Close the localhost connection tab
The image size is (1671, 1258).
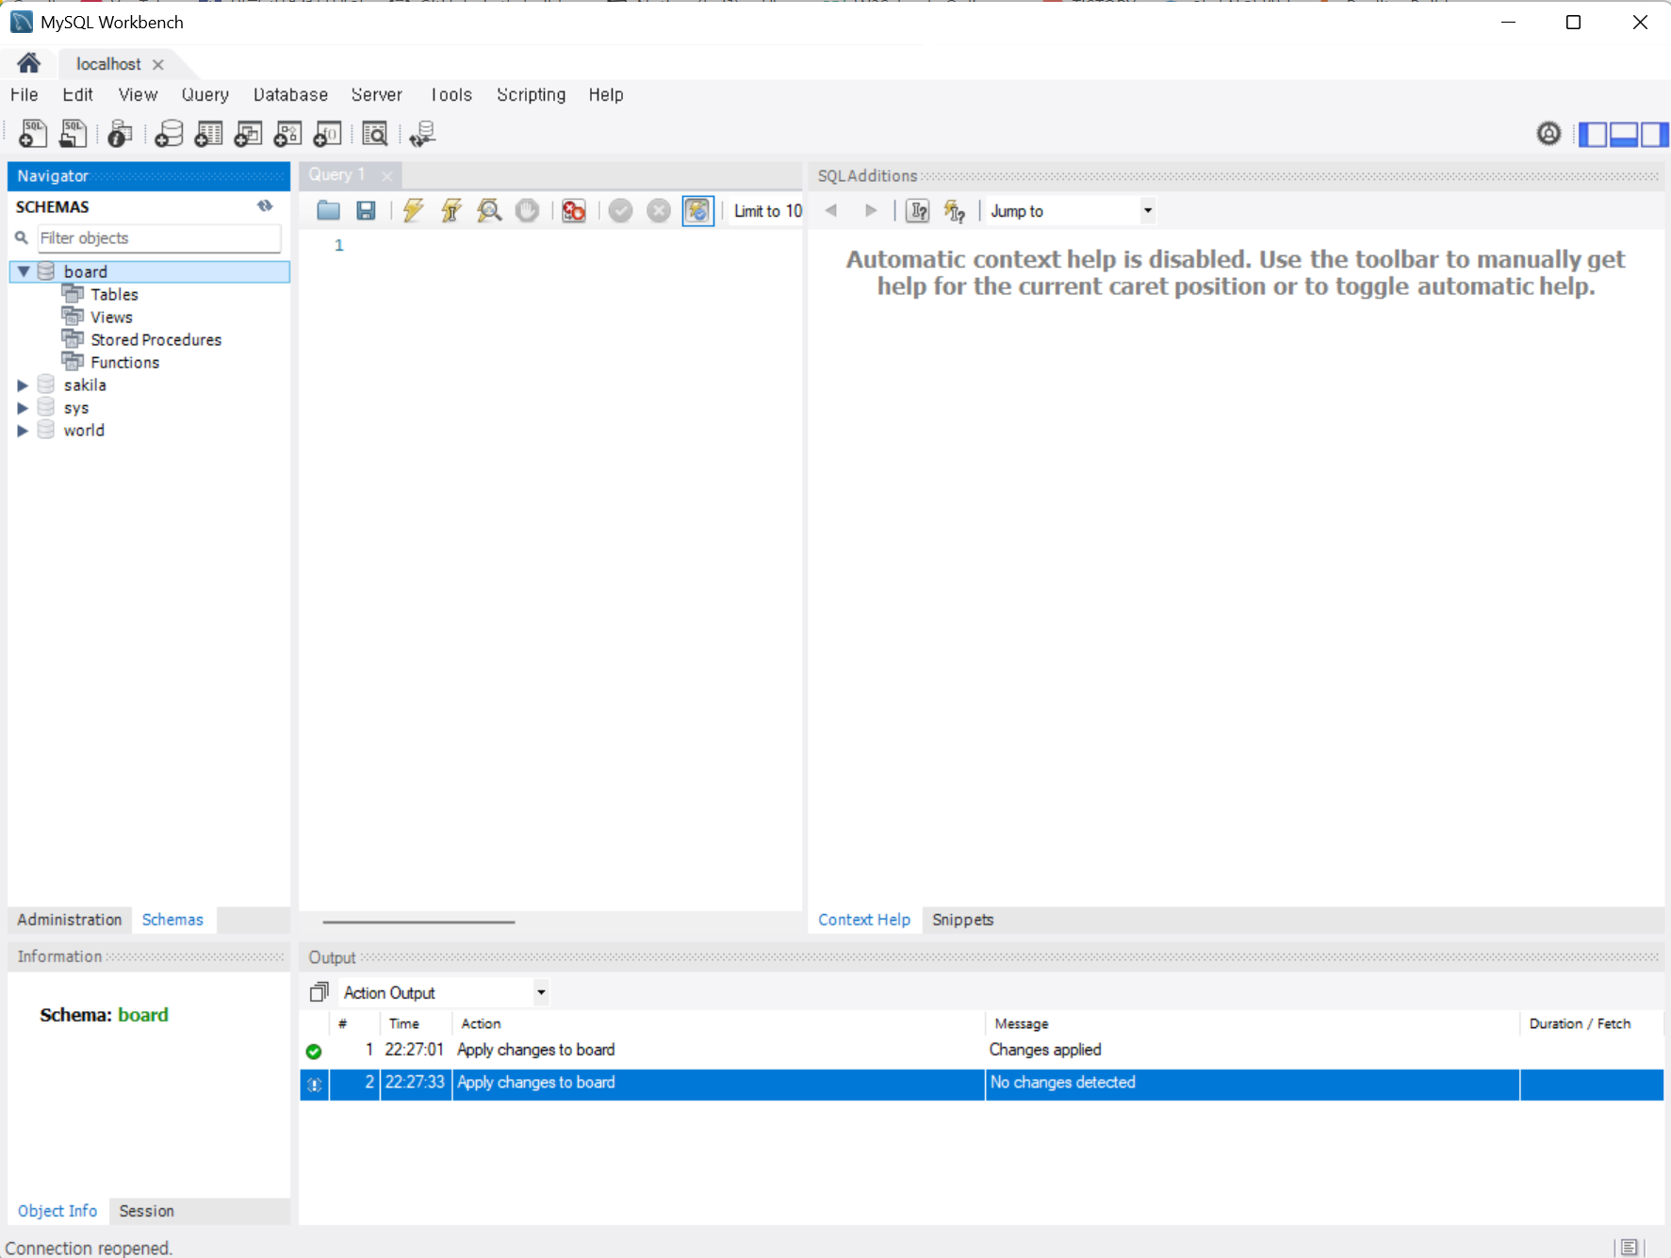coord(158,64)
